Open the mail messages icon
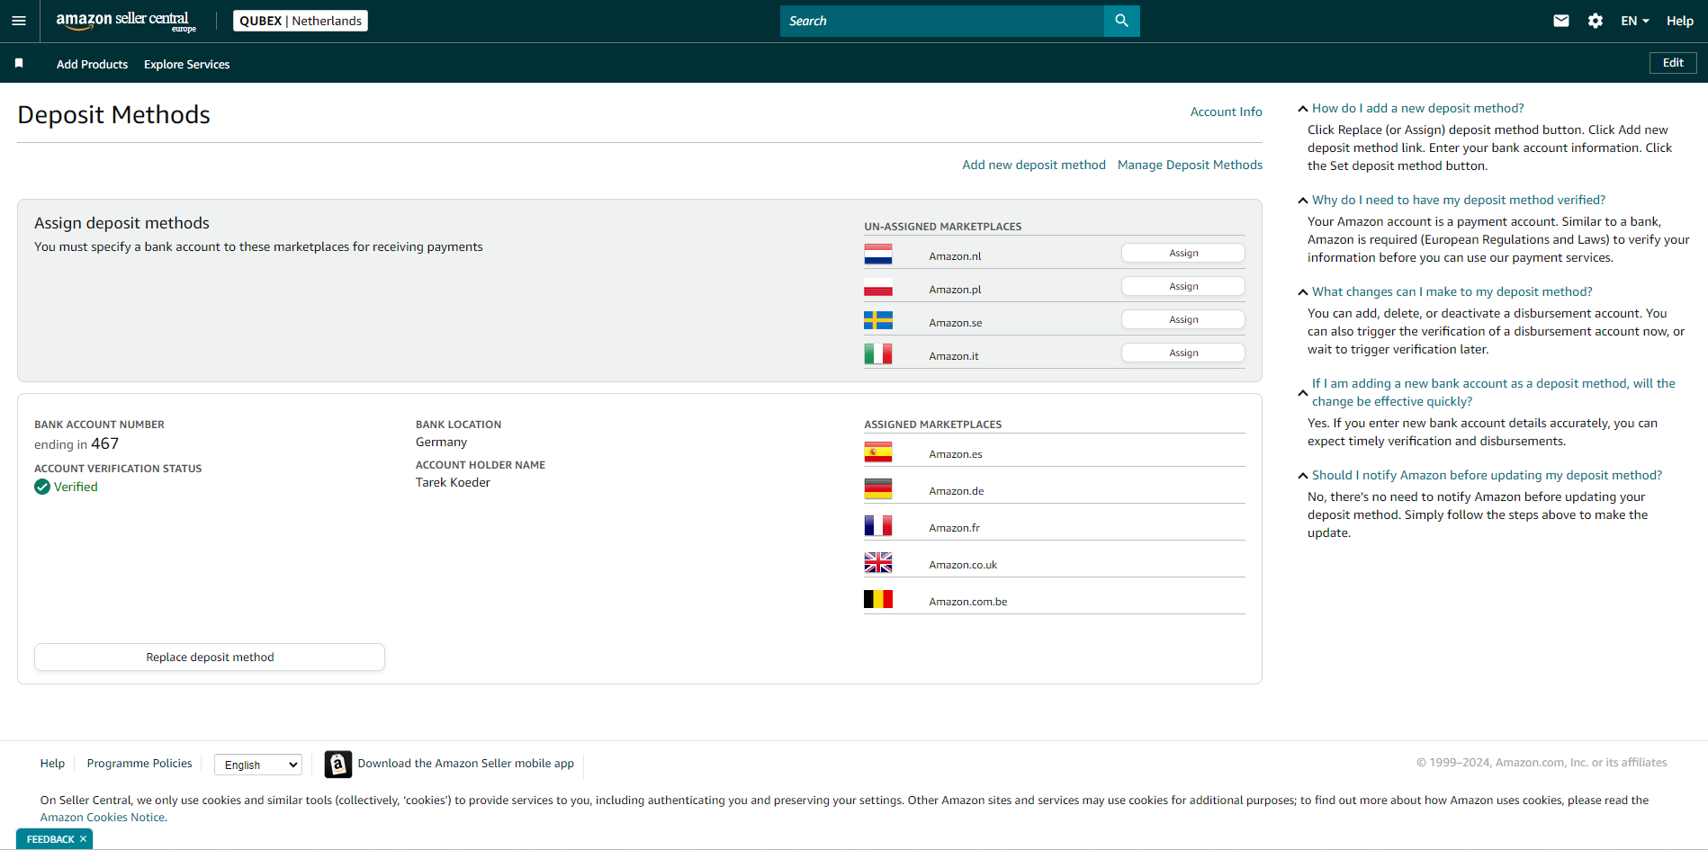 click(x=1561, y=21)
